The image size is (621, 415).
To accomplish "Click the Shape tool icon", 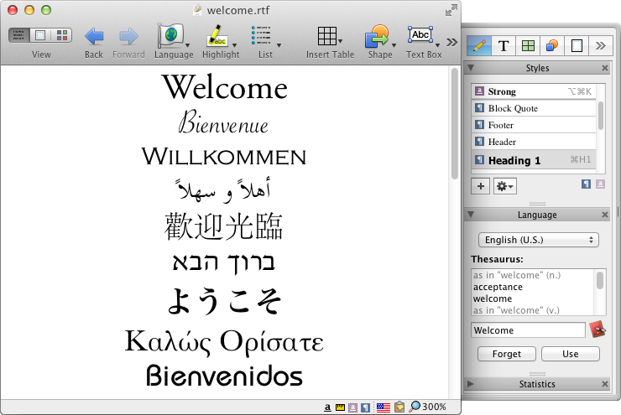I will tap(377, 36).
